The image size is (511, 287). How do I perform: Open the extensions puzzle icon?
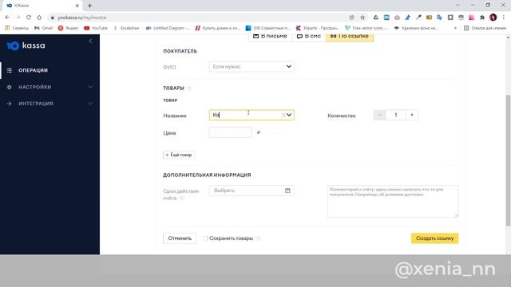[x=482, y=18]
